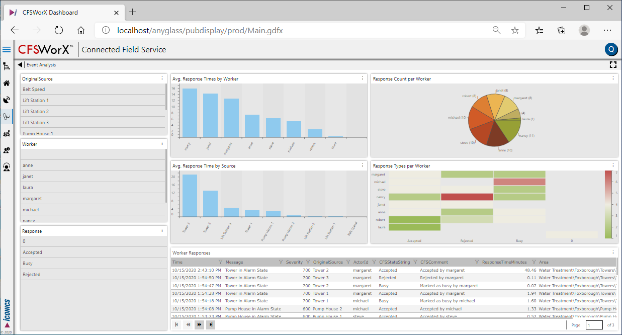Open filter for ResponseTimeMinutes column
This screenshot has width=622, height=335.
[x=533, y=262]
